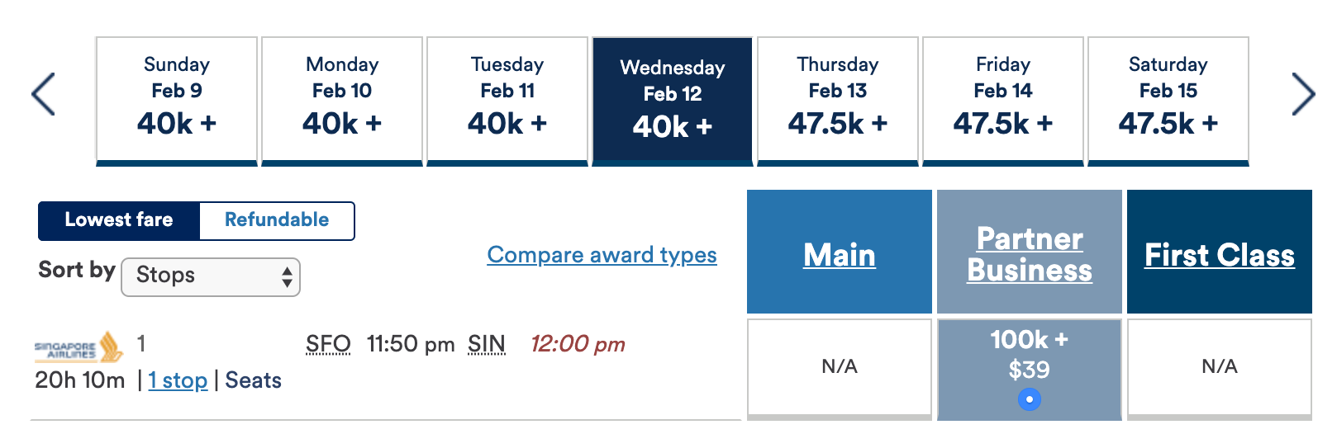
Task: Advance to next week using right arrow
Action: [1303, 94]
